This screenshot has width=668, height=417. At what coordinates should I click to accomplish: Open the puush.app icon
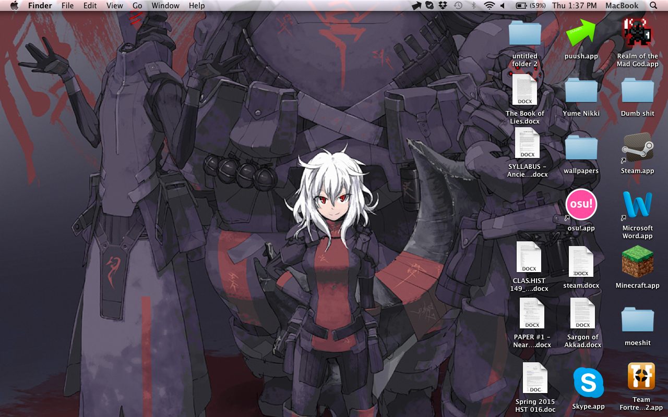[x=581, y=33]
